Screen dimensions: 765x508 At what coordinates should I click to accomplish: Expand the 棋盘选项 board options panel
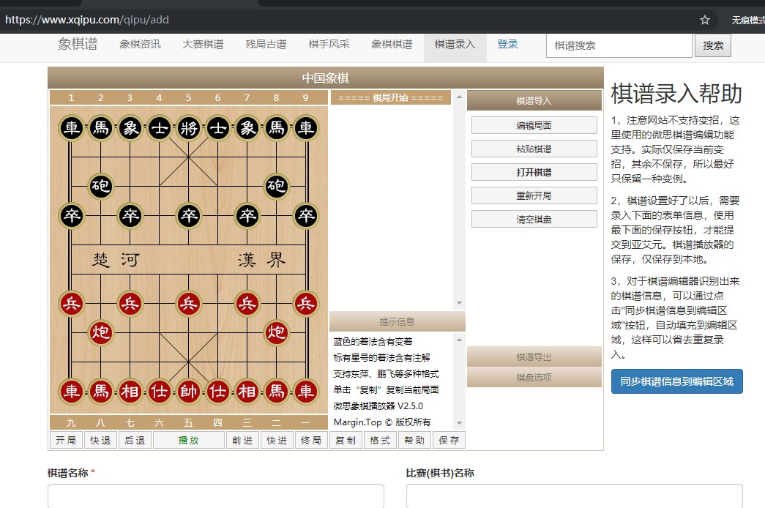(x=534, y=377)
